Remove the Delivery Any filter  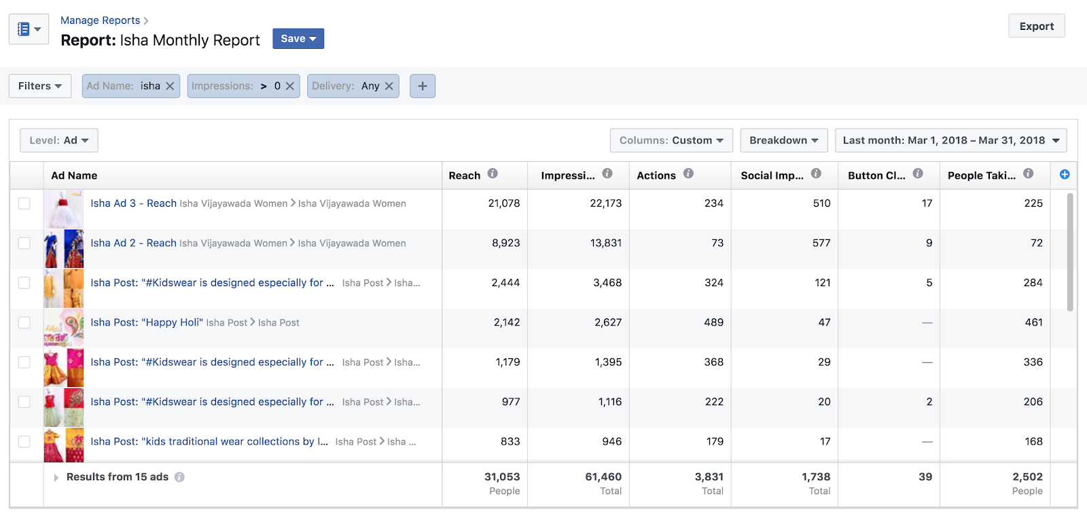[x=389, y=86]
